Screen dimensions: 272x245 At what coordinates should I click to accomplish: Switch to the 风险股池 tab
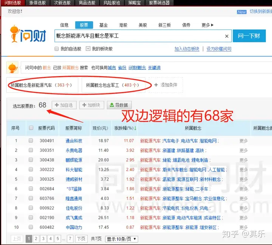[x=112, y=3]
